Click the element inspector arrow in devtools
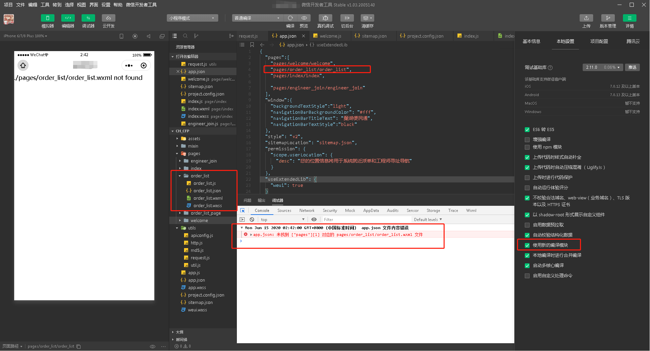 [x=242, y=211]
